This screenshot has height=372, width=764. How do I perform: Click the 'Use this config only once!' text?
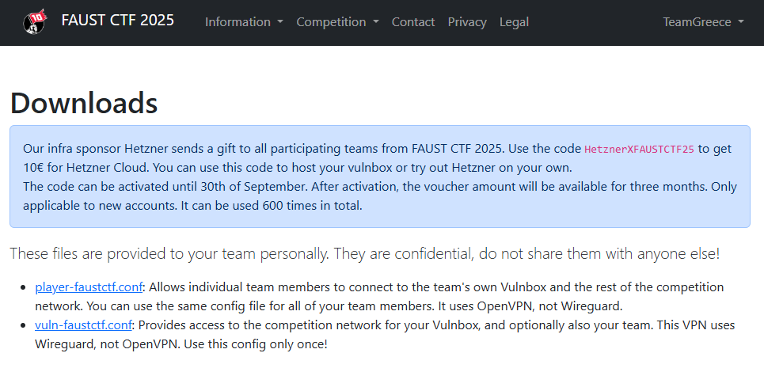(x=264, y=344)
